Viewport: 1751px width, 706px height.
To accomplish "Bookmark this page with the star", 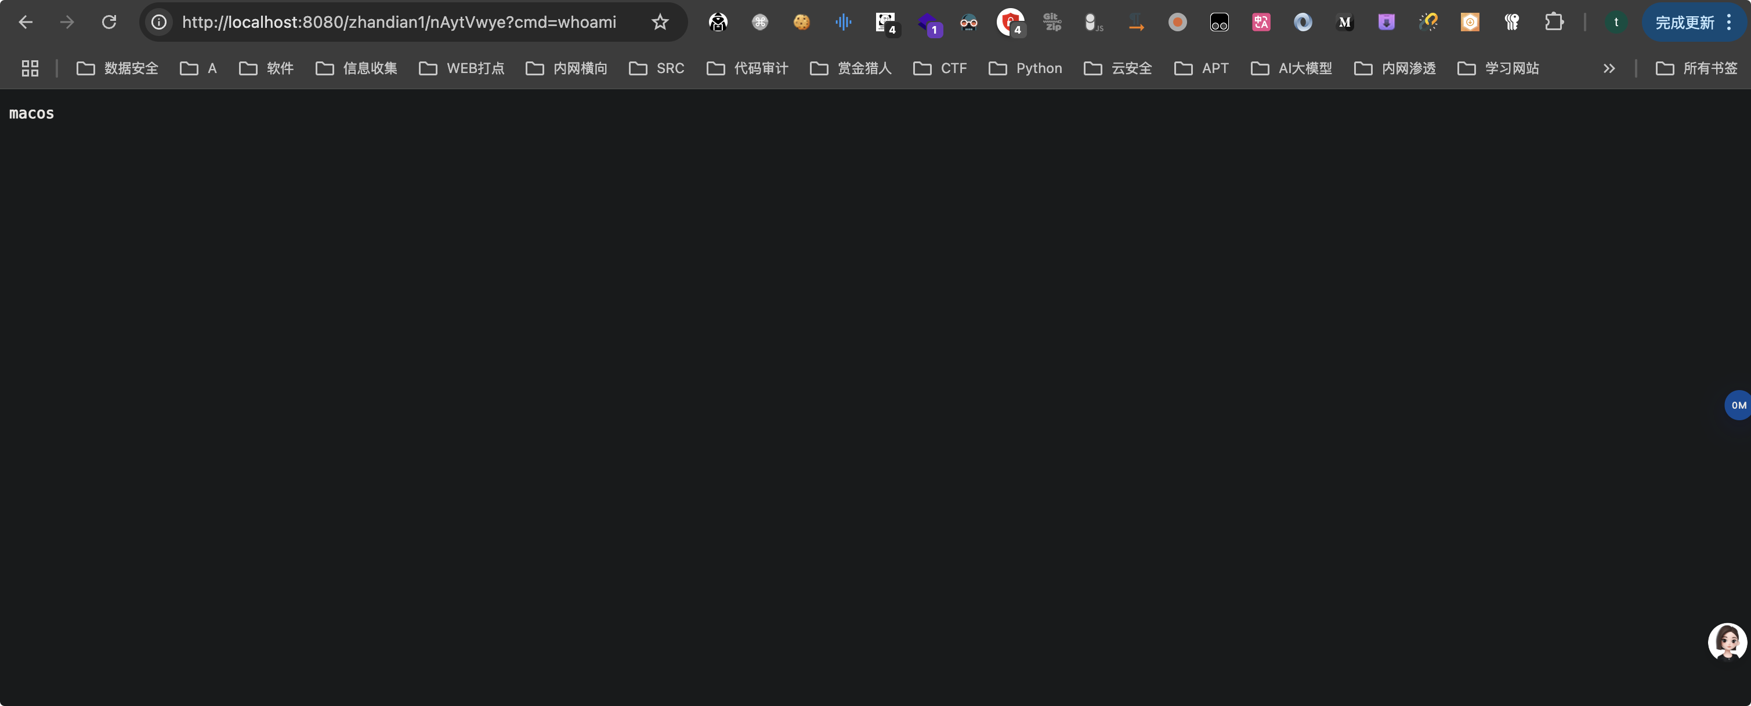I will (660, 23).
